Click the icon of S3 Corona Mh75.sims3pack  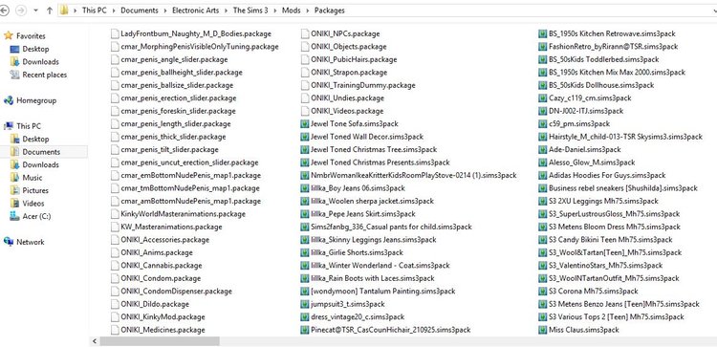click(x=543, y=292)
